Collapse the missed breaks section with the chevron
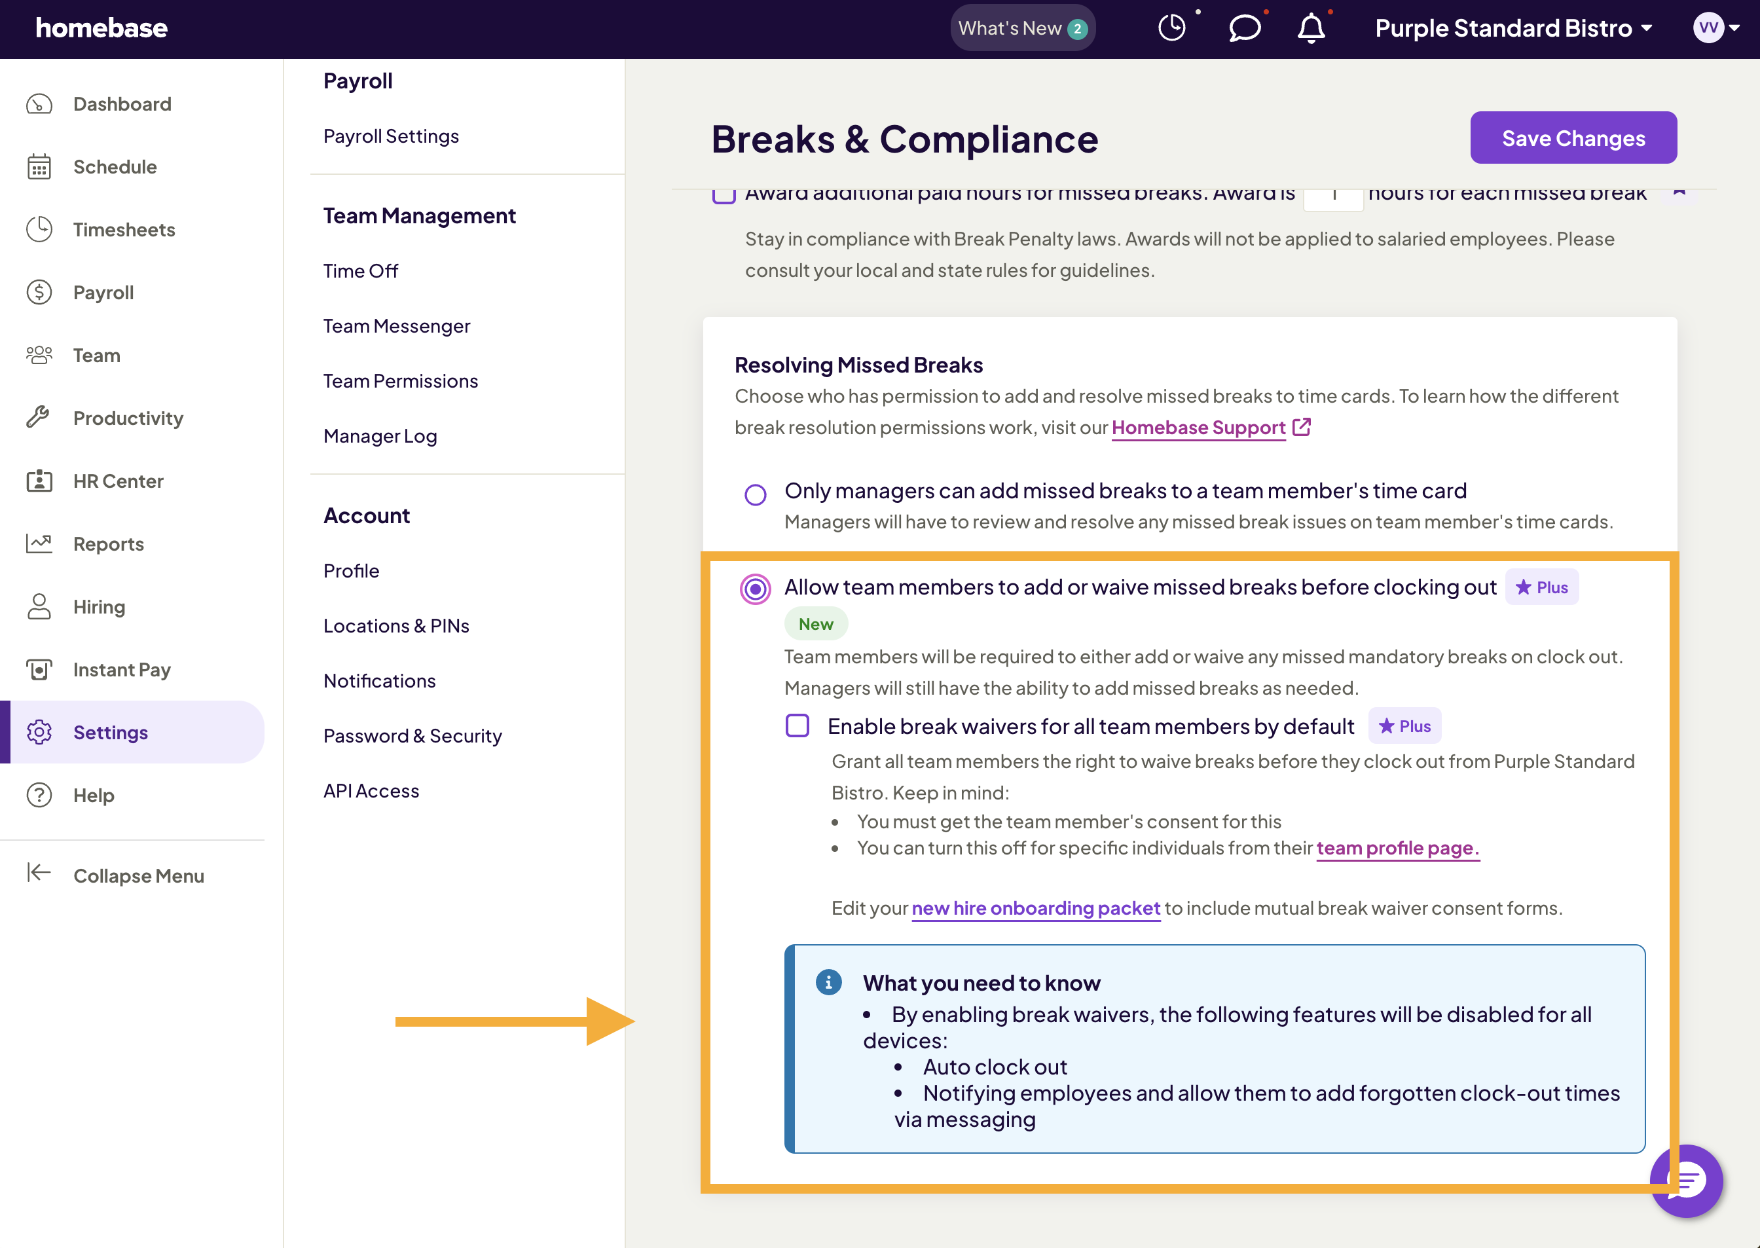1760x1248 pixels. 1679,192
